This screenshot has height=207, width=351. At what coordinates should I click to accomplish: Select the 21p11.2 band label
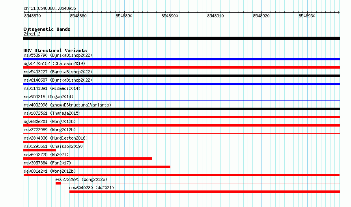pos(32,34)
